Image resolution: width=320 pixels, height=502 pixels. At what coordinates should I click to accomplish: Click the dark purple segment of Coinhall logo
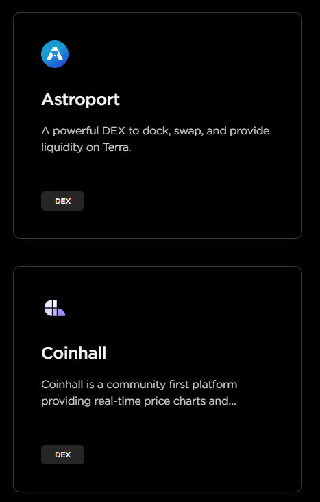click(x=62, y=312)
